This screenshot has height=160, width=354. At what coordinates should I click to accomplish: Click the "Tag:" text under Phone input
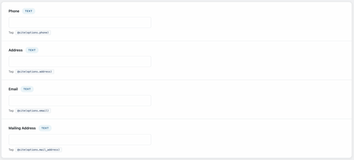[11, 32]
